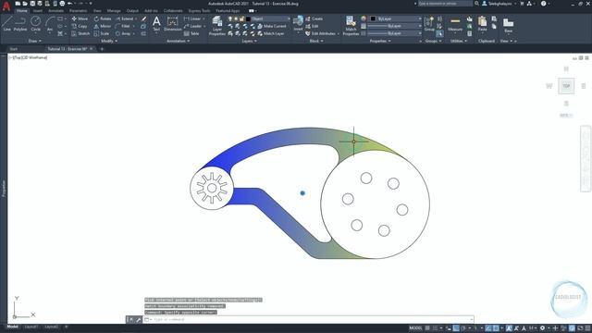Click the Paste clipboard button
This screenshot has height=333, width=592.
(x=482, y=24)
